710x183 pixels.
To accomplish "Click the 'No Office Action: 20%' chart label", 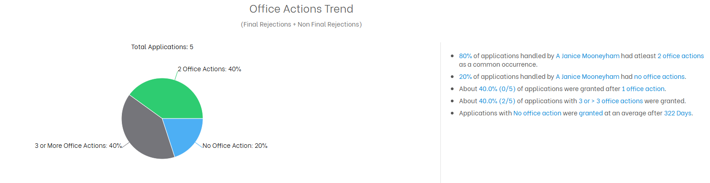I will pos(235,146).
